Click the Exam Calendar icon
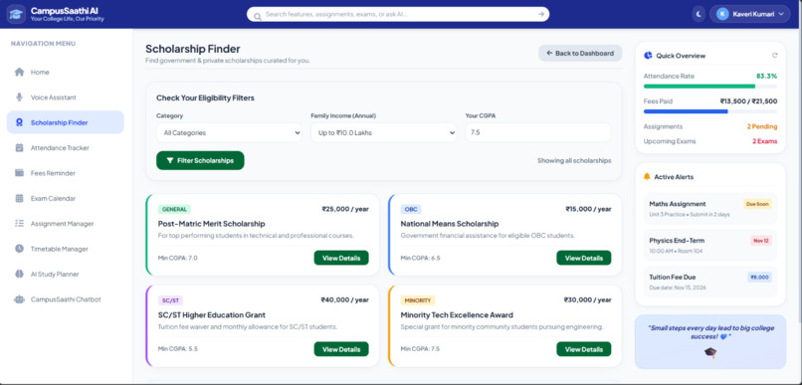This screenshot has height=385, width=802. coord(20,198)
